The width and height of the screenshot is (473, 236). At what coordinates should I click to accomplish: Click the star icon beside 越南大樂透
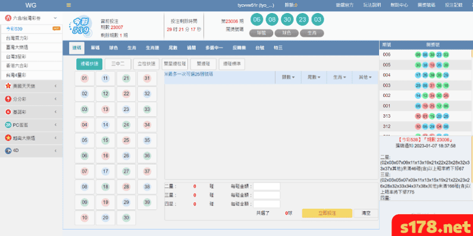tap(8, 138)
